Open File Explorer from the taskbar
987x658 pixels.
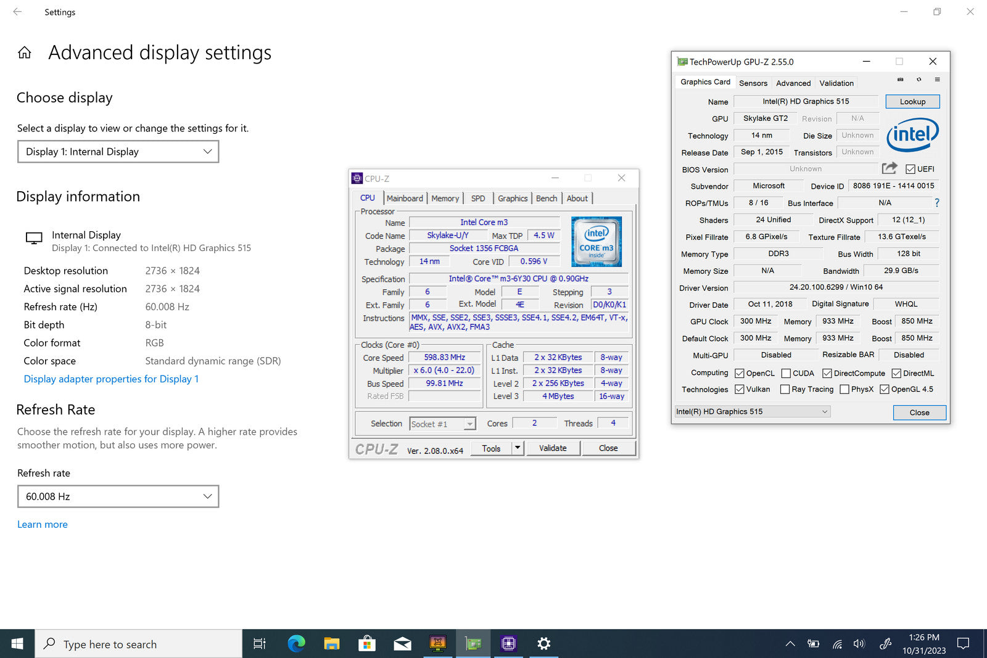pos(332,644)
